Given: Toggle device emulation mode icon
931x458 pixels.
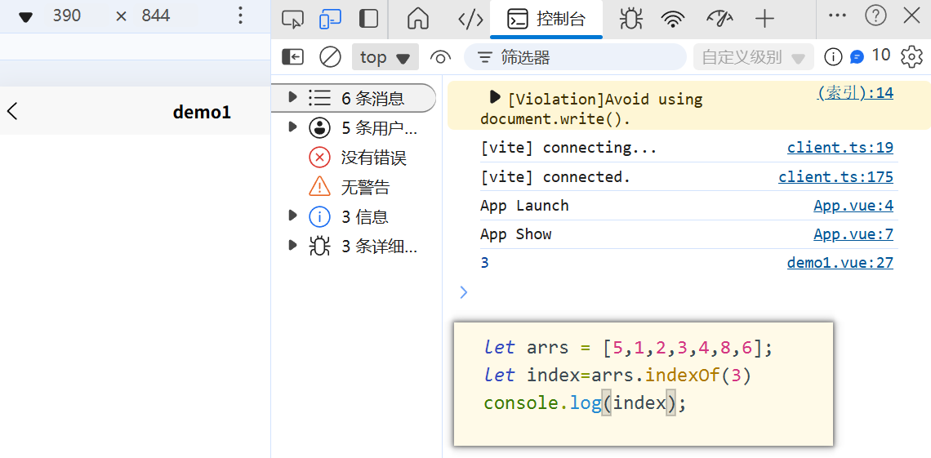Looking at the screenshot, I should click(330, 19).
